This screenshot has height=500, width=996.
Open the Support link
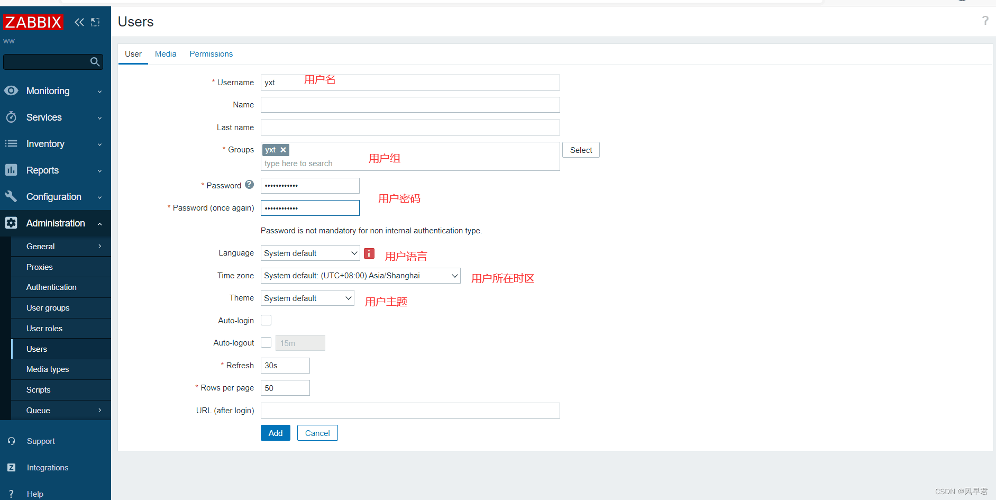41,441
